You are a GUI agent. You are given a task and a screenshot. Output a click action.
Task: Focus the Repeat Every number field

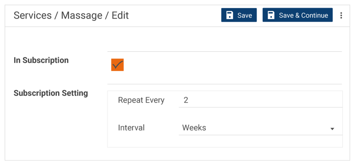(x=260, y=100)
